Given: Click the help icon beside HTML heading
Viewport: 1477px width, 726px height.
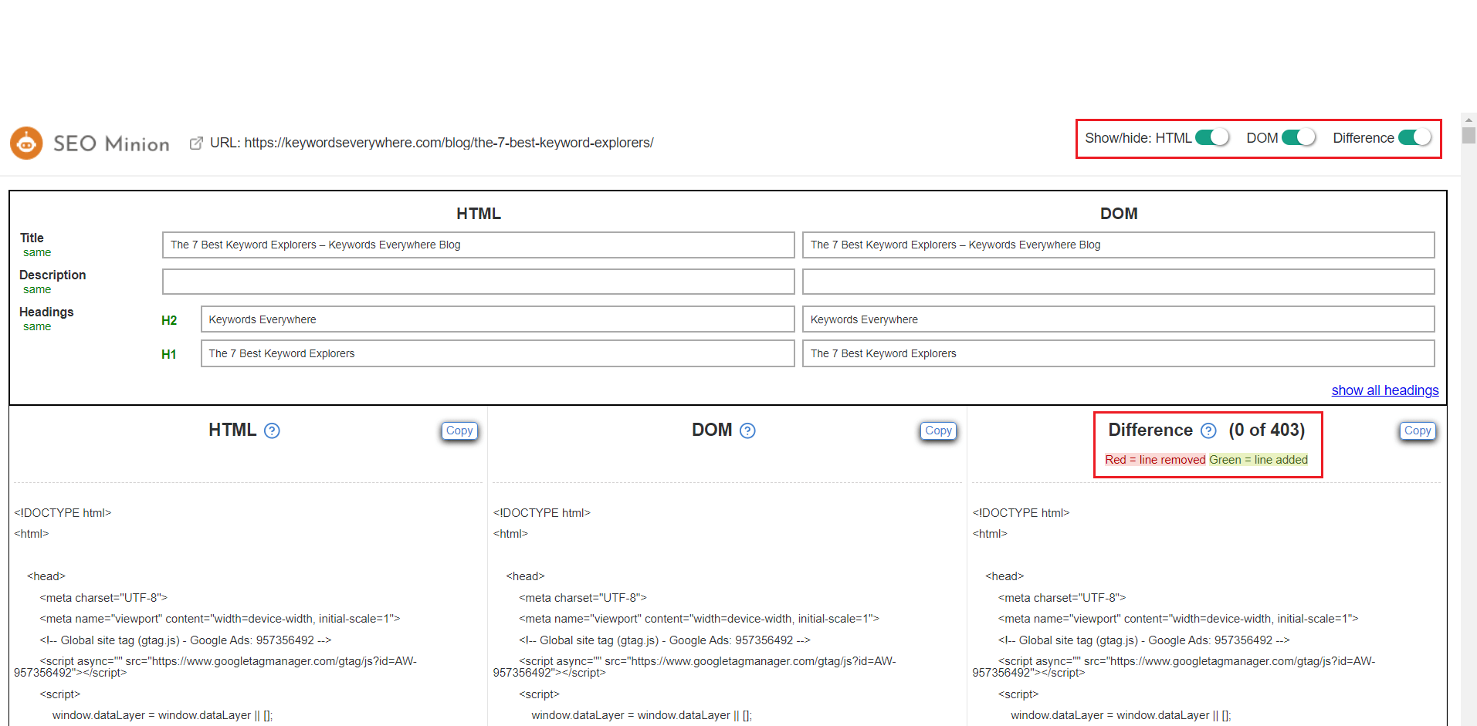Looking at the screenshot, I should (x=272, y=431).
